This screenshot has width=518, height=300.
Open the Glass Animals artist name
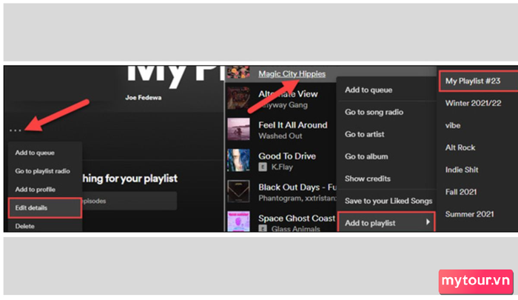pos(296,229)
